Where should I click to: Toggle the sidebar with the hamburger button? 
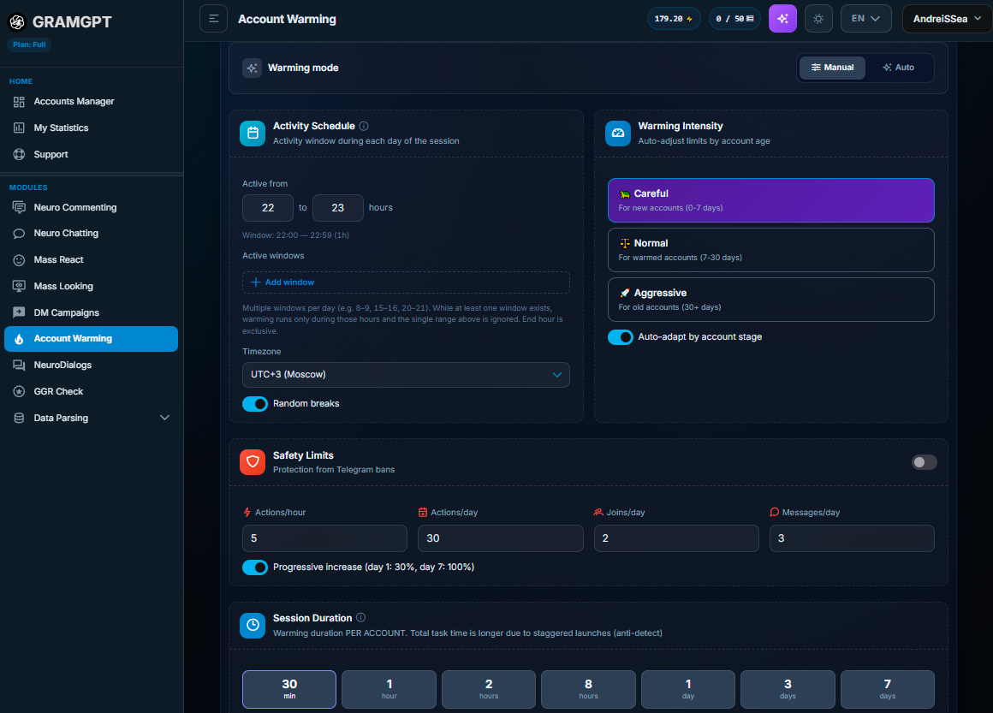pos(213,18)
